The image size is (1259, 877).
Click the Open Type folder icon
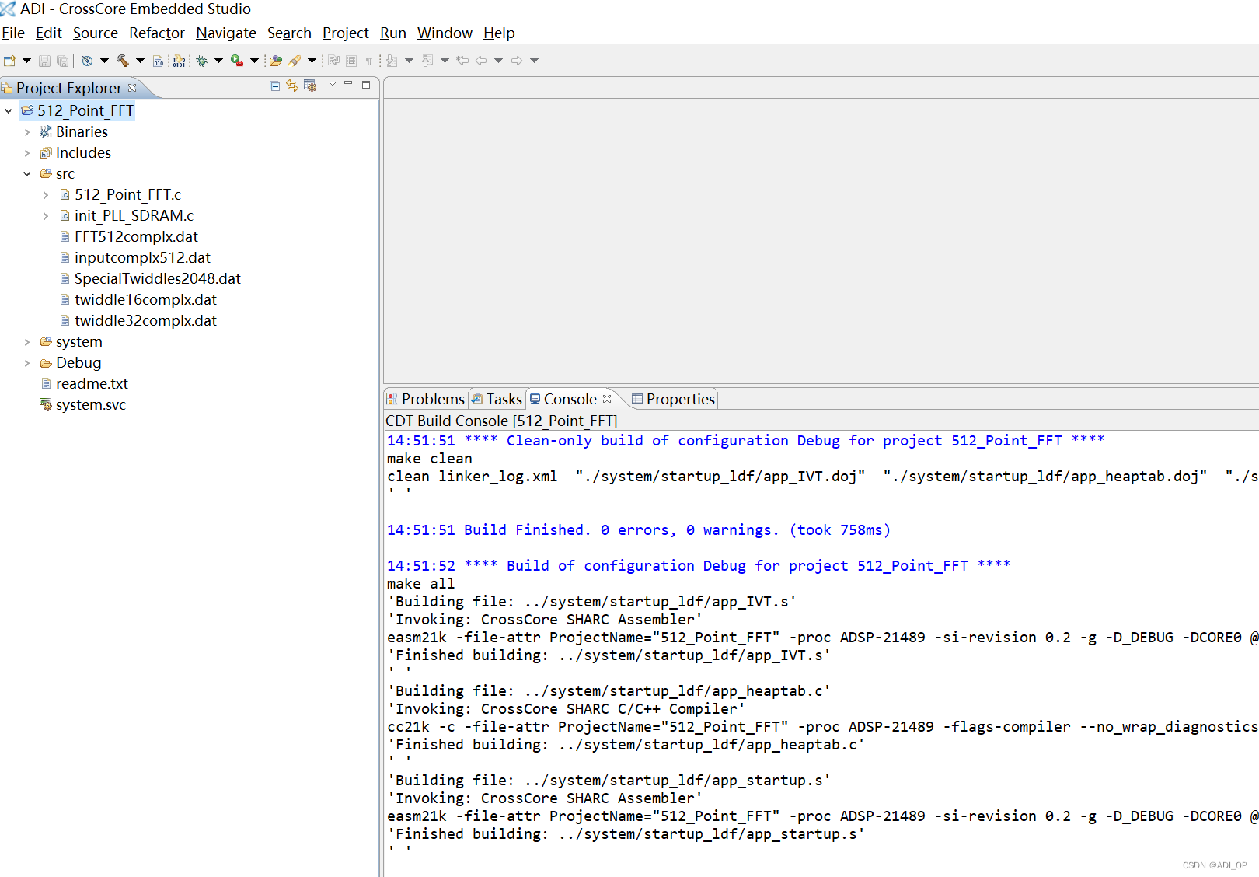[x=275, y=61]
